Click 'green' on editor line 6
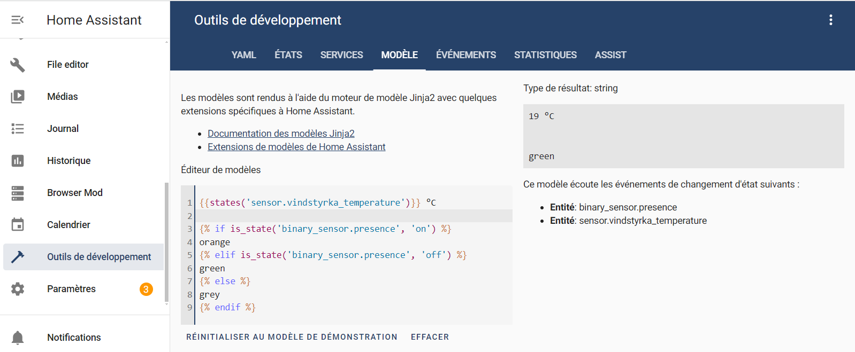The image size is (855, 352). click(x=212, y=268)
